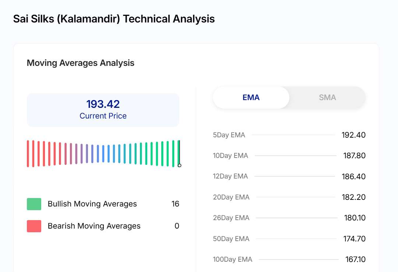Click the 167.10 EMA value

[355, 259]
